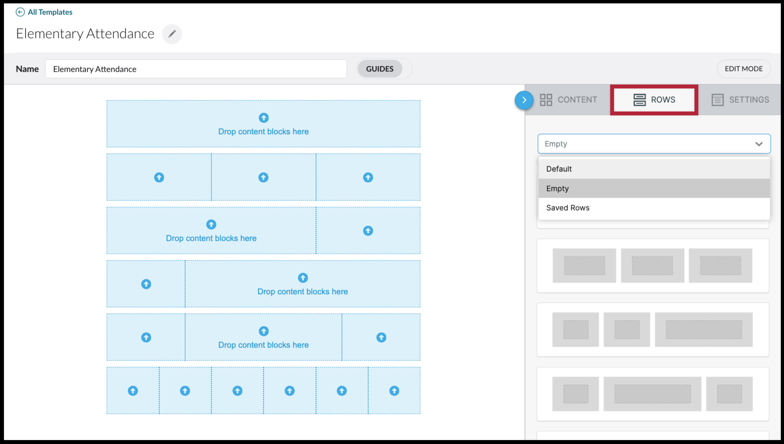784x444 pixels.
Task: Click 'Drop content blocks here' in fifth row
Action: click(263, 345)
